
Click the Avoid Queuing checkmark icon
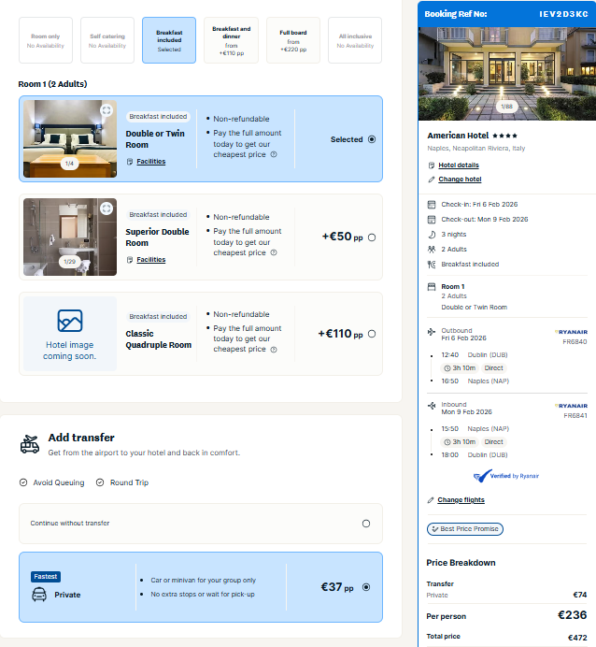tap(23, 482)
